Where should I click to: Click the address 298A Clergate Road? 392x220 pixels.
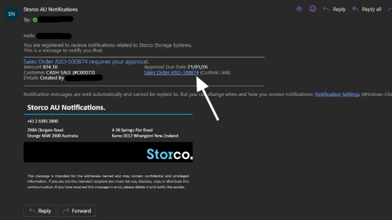tap(45, 130)
